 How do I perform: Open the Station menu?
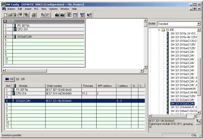(x=11, y=9)
